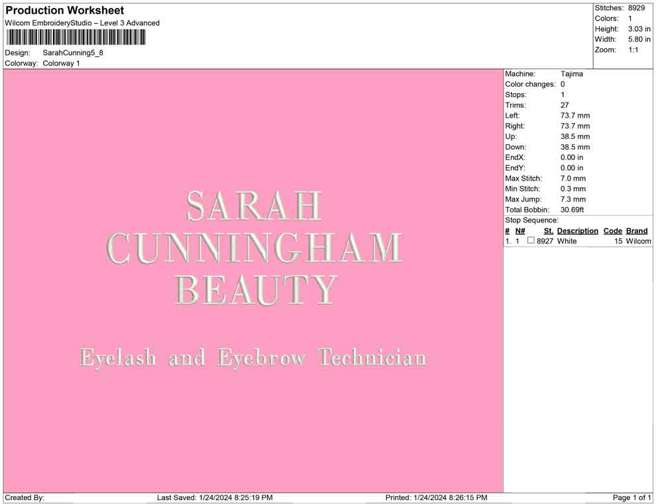Click the design name SarahCunning5_8
The height and width of the screenshot is (504, 656).
tap(73, 53)
